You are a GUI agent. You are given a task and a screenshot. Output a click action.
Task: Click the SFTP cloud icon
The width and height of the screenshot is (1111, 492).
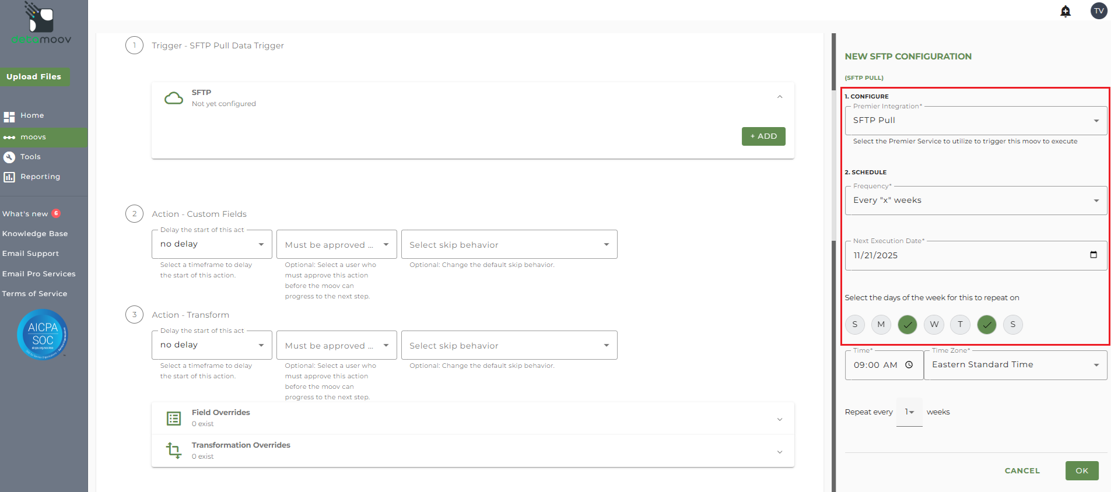tap(173, 98)
